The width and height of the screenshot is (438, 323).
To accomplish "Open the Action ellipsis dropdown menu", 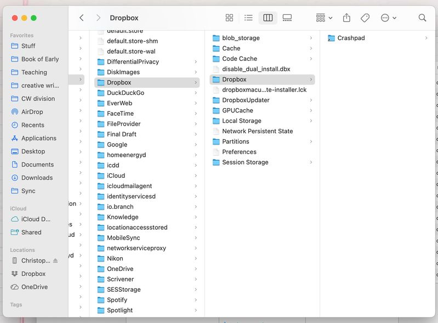I will tap(388, 18).
